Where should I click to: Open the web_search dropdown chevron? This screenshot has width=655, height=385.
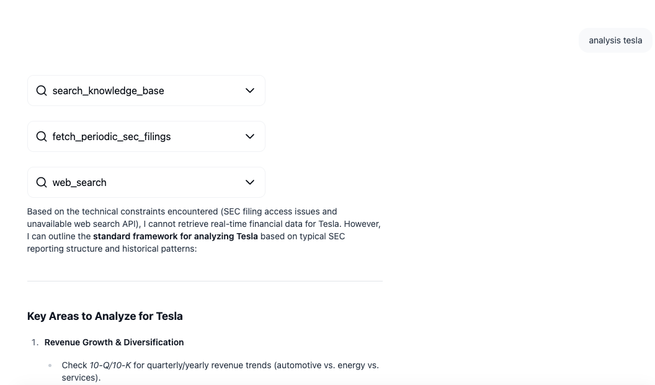pyautogui.click(x=250, y=182)
